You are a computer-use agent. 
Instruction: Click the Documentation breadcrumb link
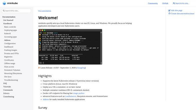click(45, 11)
